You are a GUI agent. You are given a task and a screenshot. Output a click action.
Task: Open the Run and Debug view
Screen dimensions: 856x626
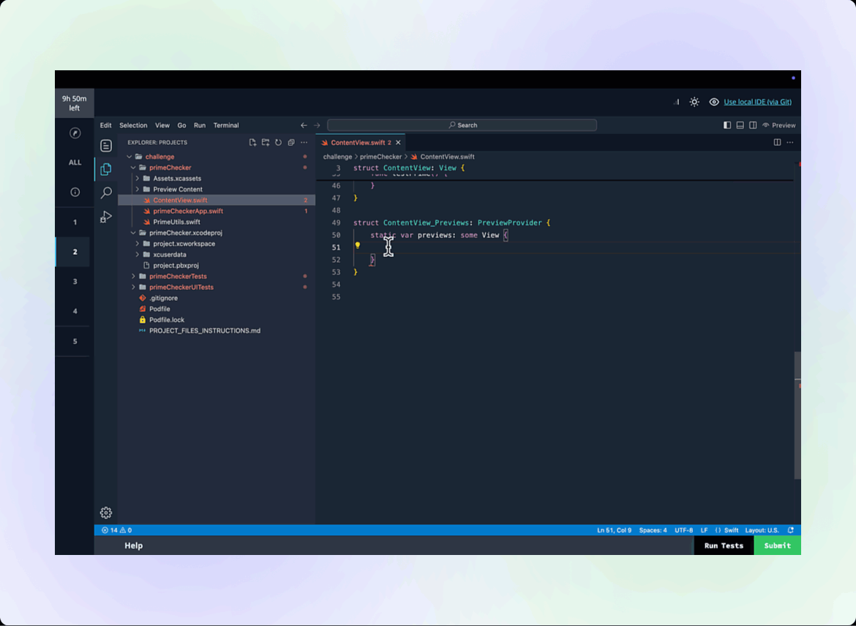click(106, 217)
